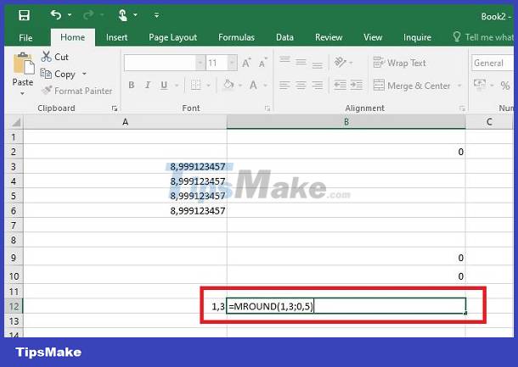Click the Tell me what search box
This screenshot has width=518, height=367.
[x=483, y=37]
